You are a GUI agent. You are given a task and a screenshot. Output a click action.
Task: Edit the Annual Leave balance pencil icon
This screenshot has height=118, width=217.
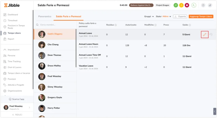(x=205, y=35)
